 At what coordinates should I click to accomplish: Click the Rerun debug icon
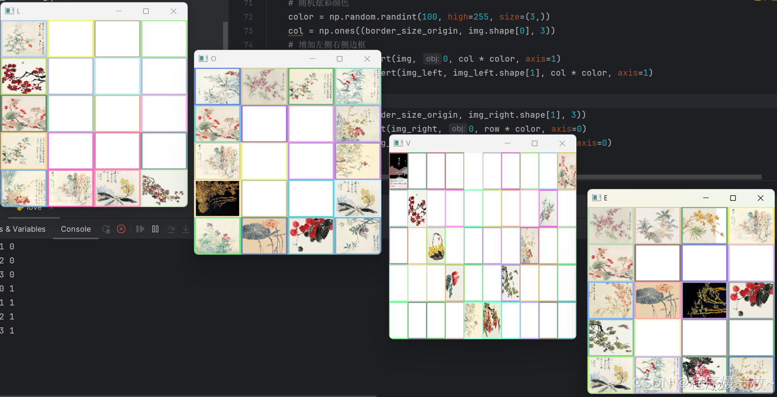click(x=106, y=229)
